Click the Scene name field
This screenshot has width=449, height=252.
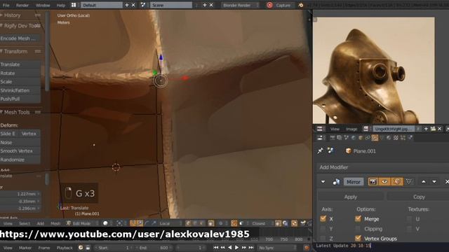coord(171,5)
